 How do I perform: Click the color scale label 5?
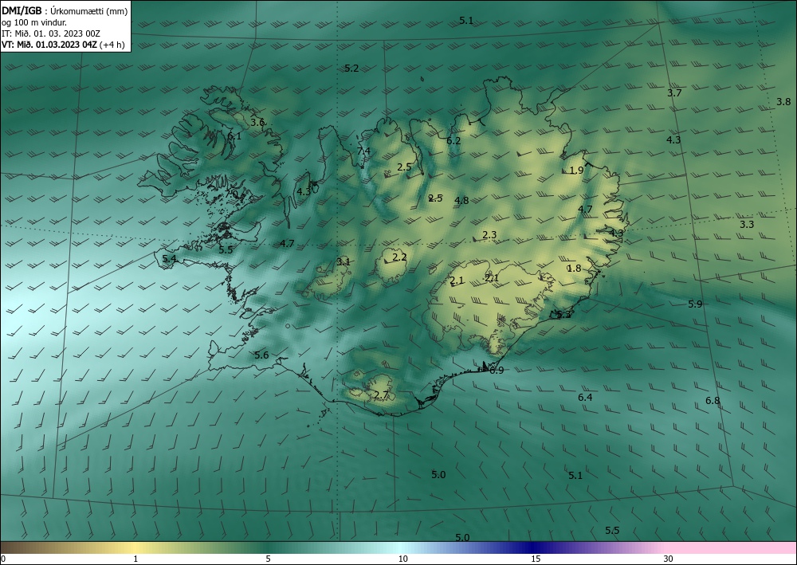(268, 559)
